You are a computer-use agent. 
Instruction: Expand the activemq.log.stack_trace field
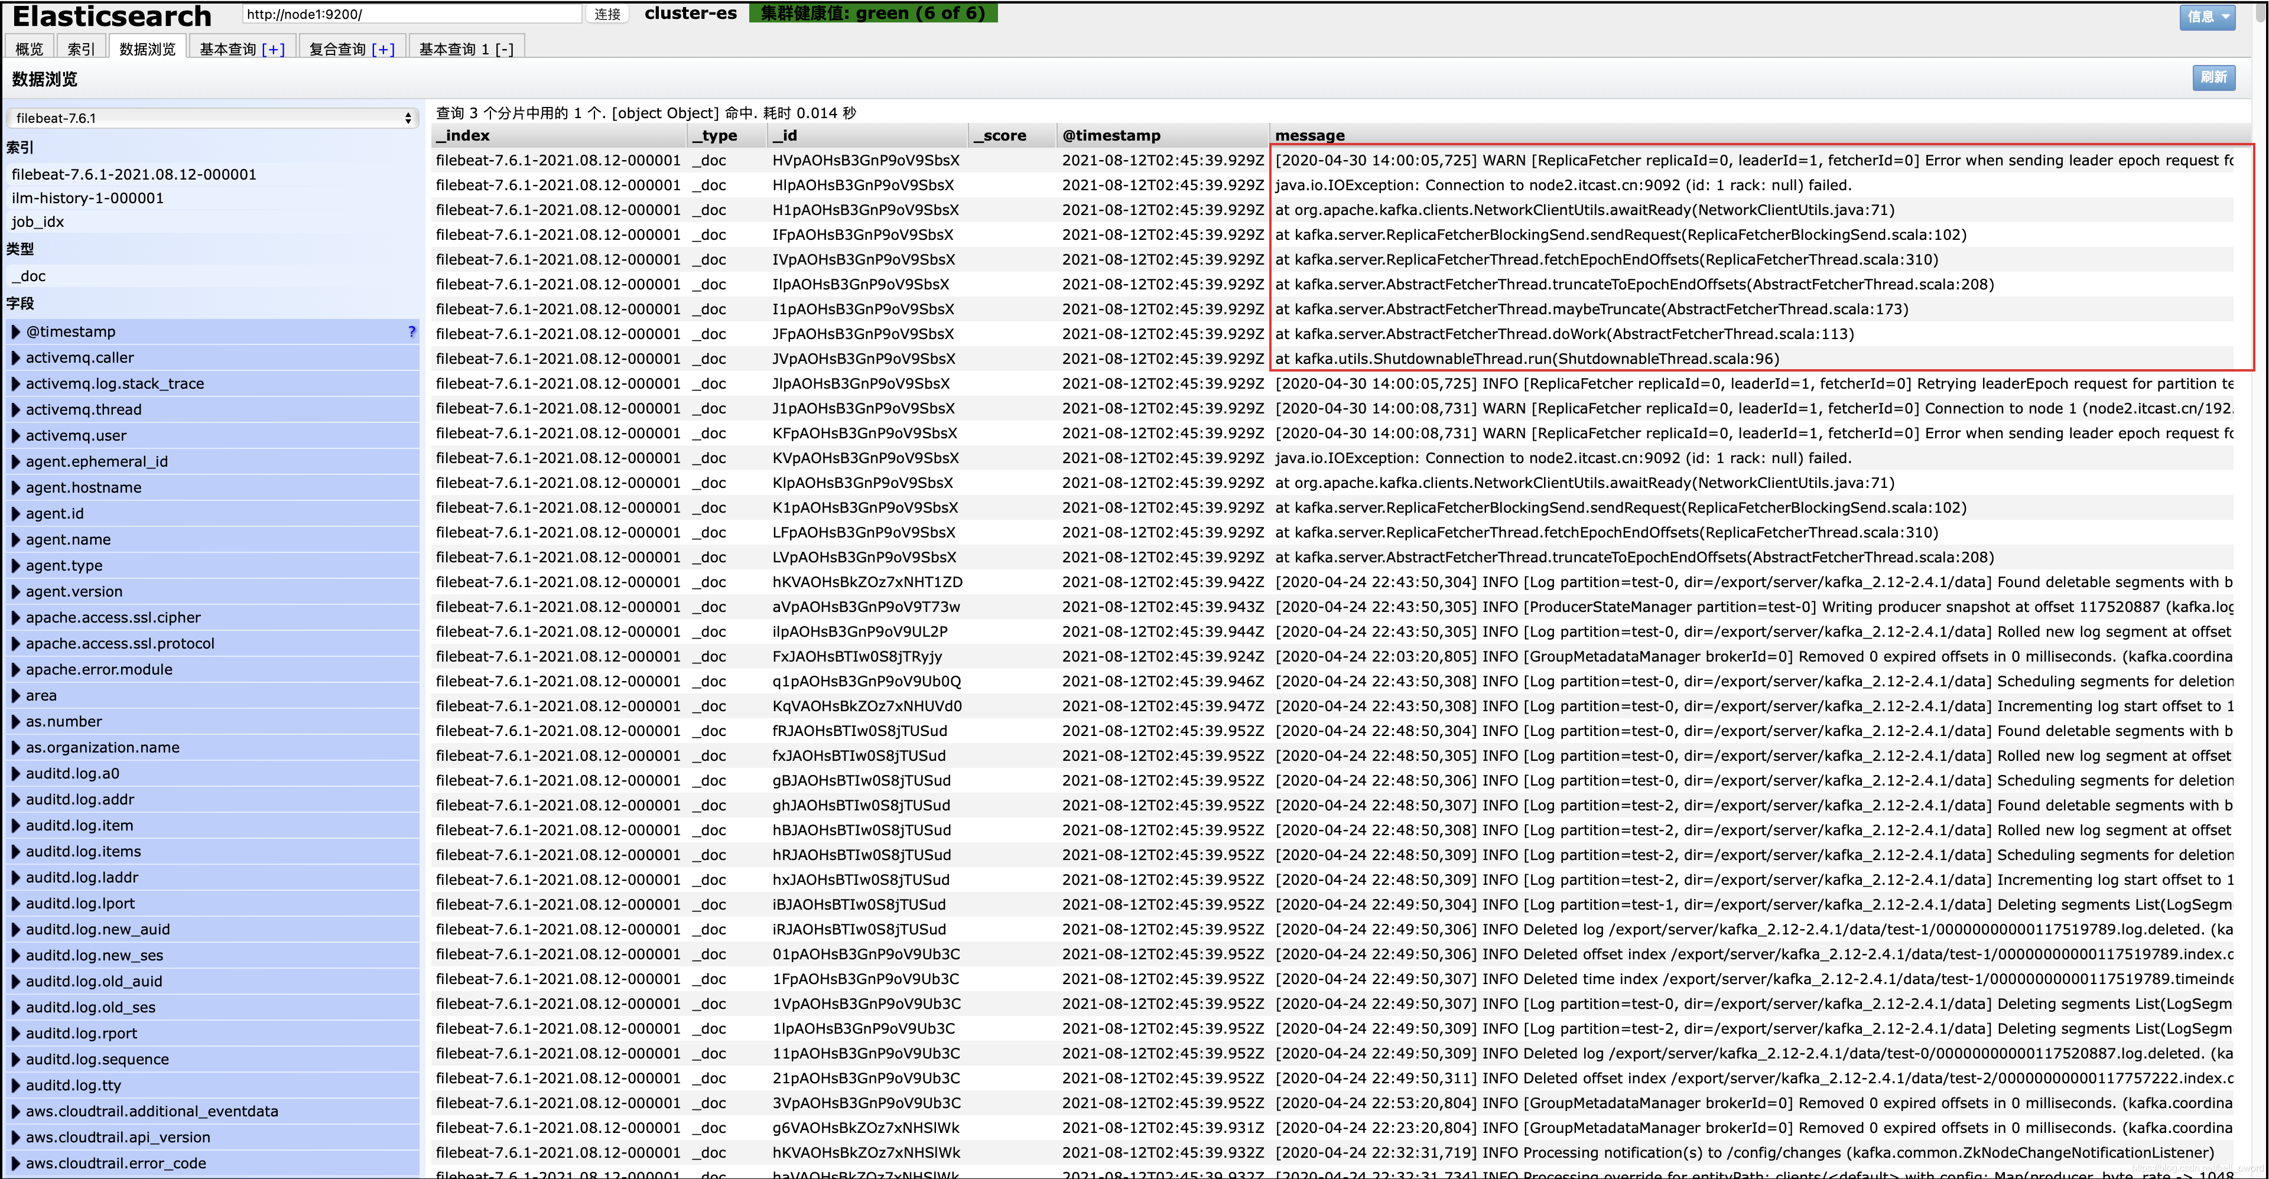[212, 384]
